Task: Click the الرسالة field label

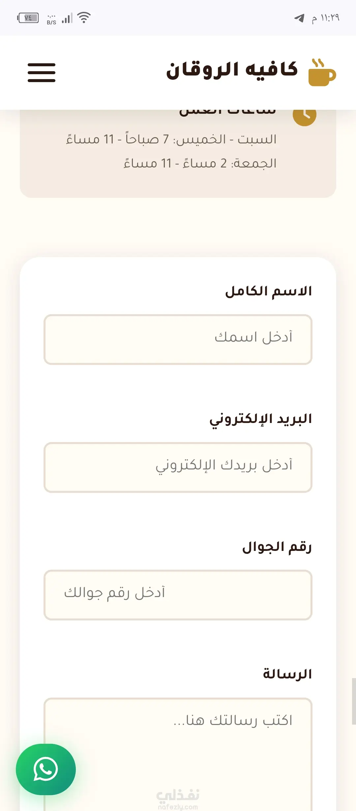Action: point(287,675)
